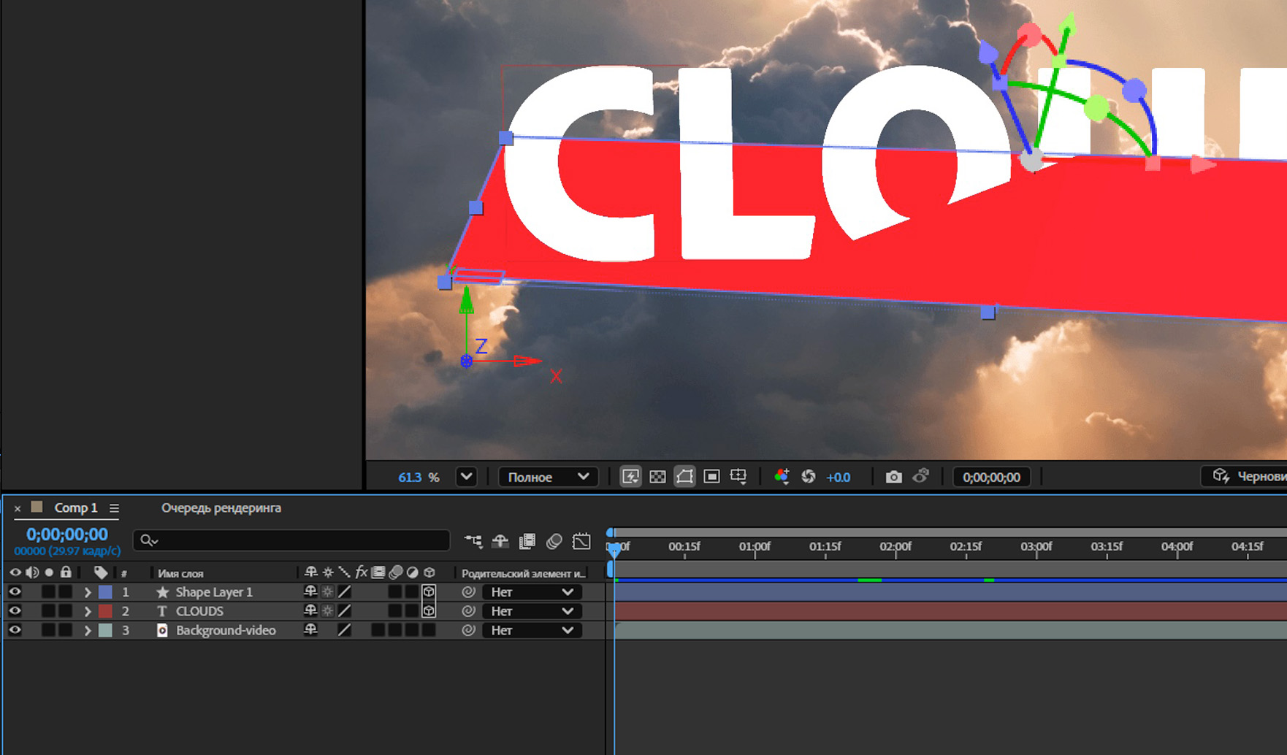Toggle continuously rasterize for CLOUDS

click(x=328, y=611)
